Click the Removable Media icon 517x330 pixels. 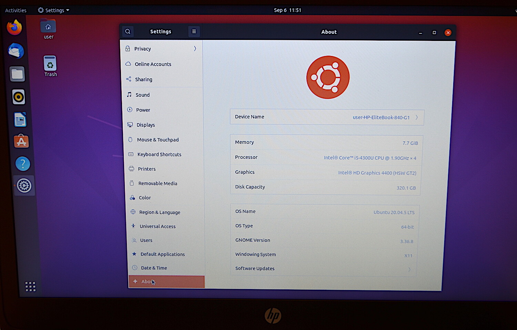(x=132, y=183)
